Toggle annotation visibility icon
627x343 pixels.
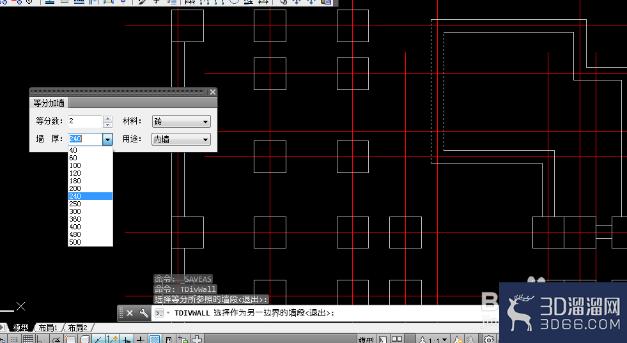pyautogui.click(x=458, y=339)
